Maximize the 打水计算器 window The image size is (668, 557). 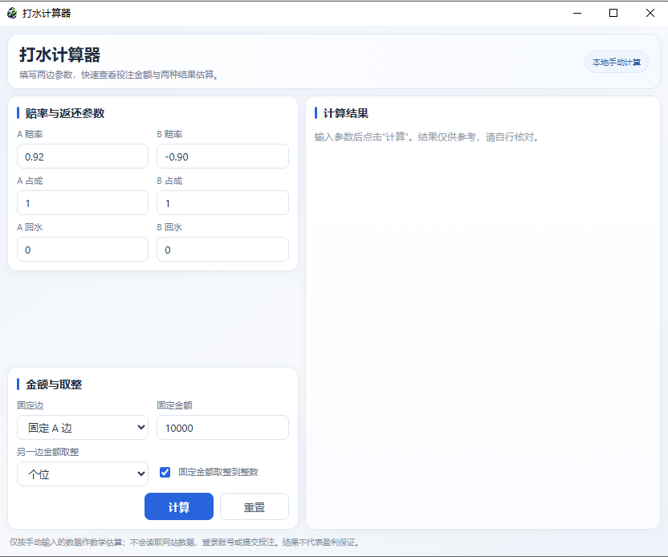(x=613, y=13)
